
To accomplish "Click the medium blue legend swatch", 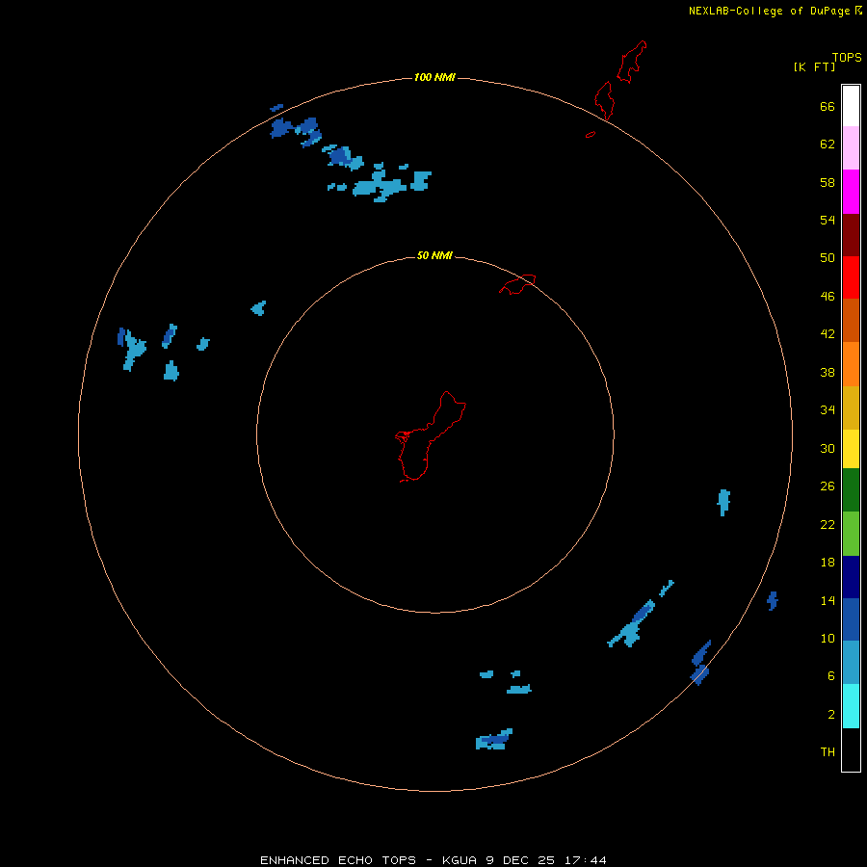I will coord(851,619).
